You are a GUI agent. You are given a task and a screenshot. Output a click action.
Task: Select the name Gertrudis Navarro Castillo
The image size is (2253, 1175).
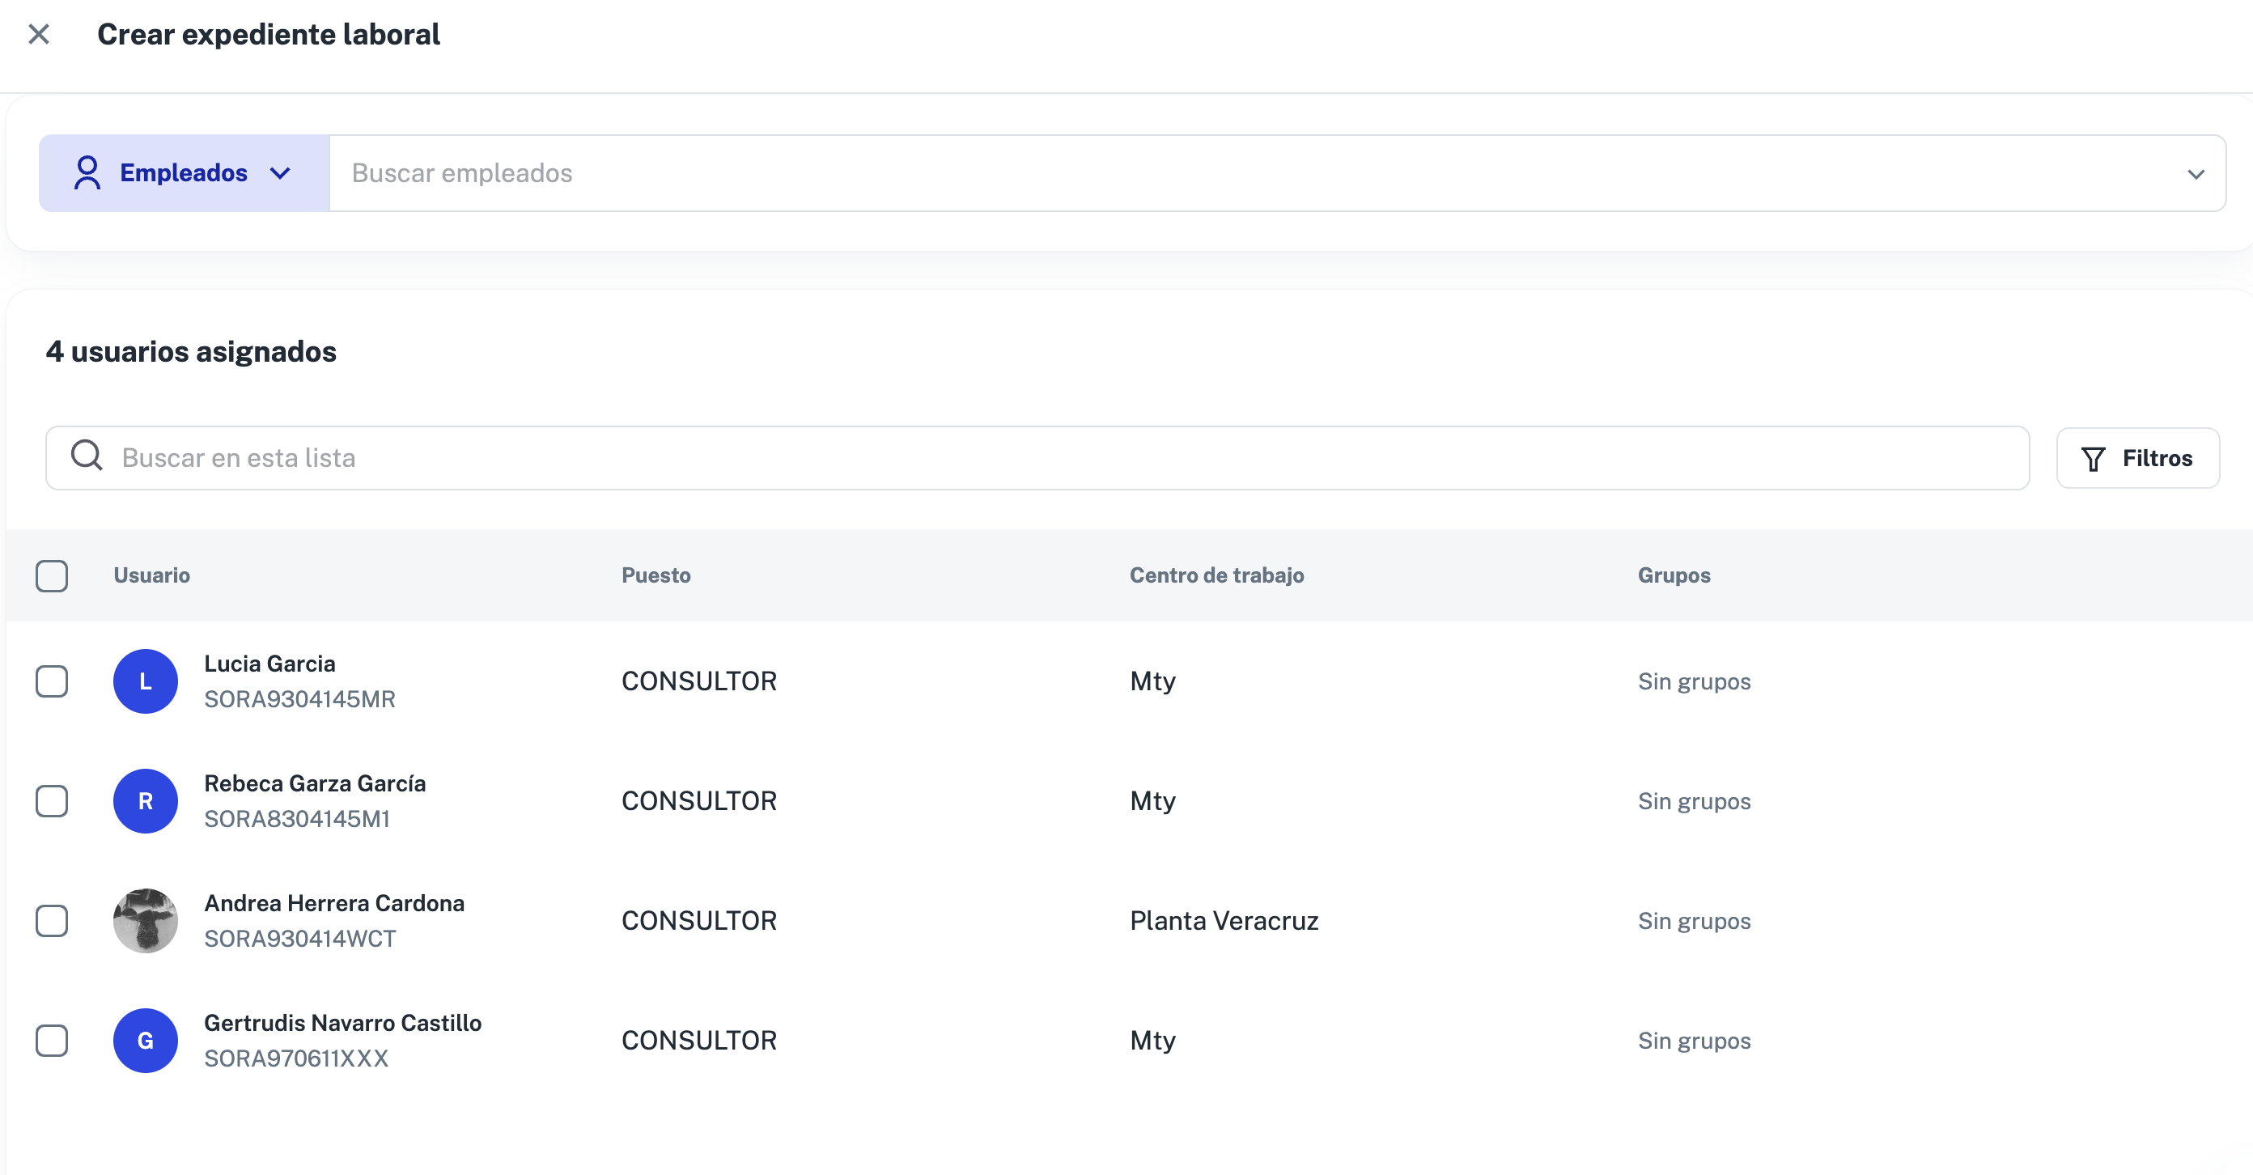343,1024
